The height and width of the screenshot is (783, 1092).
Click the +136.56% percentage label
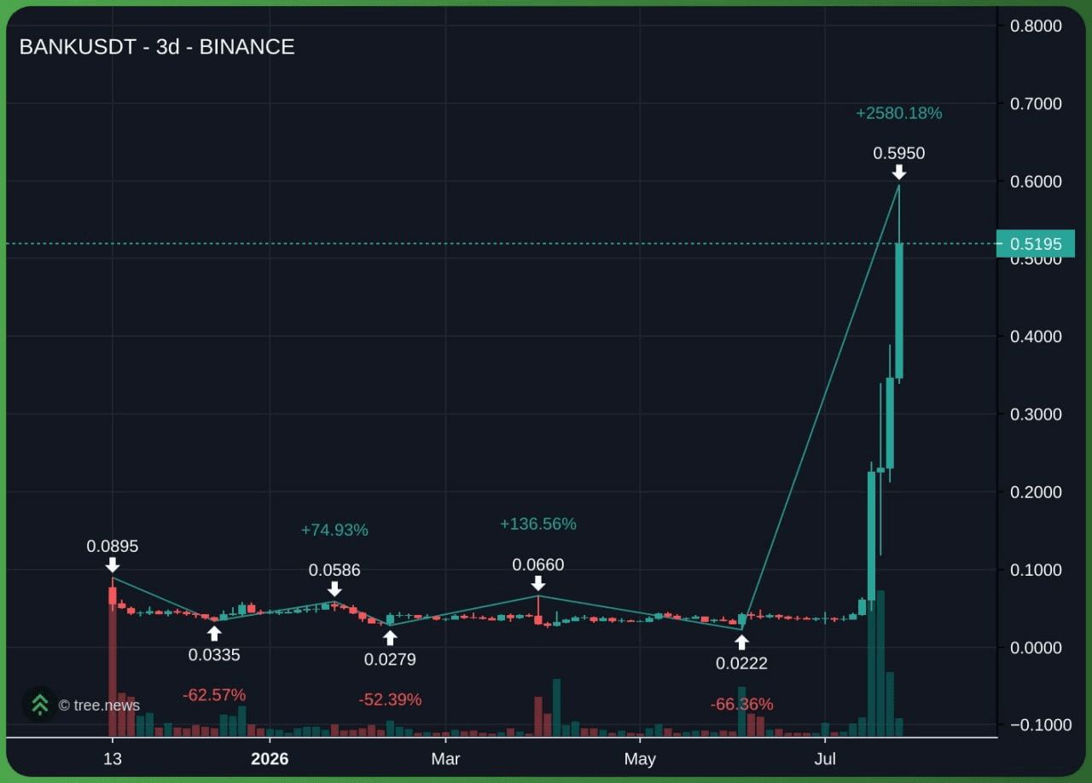538,524
